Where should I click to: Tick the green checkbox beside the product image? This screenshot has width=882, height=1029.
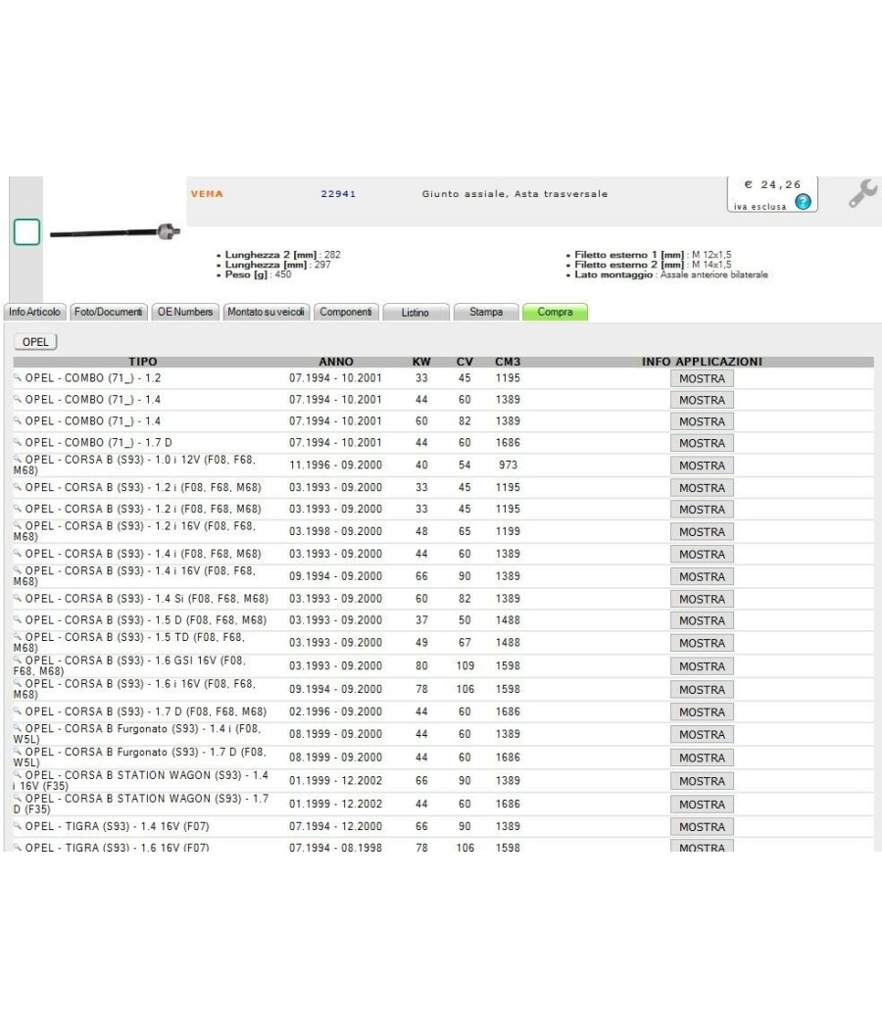(26, 232)
